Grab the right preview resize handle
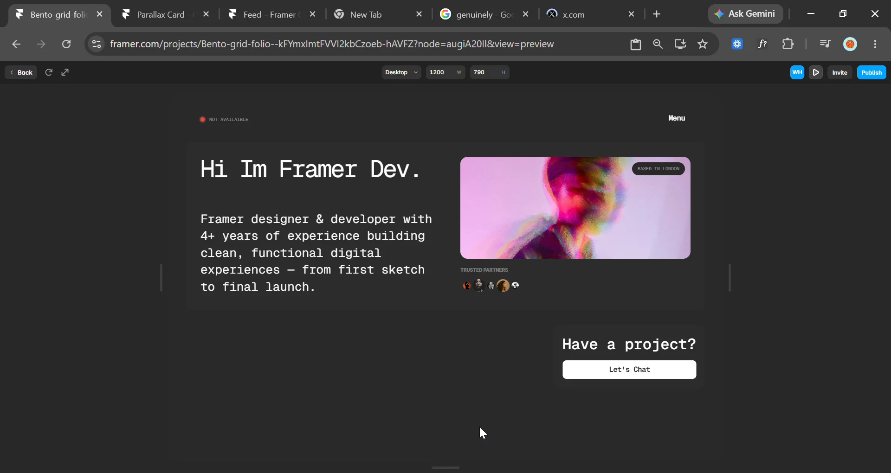Image resolution: width=891 pixels, height=473 pixels. (730, 278)
